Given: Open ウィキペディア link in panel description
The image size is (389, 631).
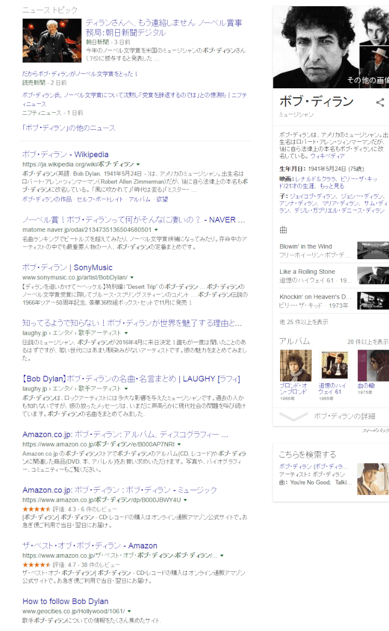Looking at the screenshot, I should point(327,155).
